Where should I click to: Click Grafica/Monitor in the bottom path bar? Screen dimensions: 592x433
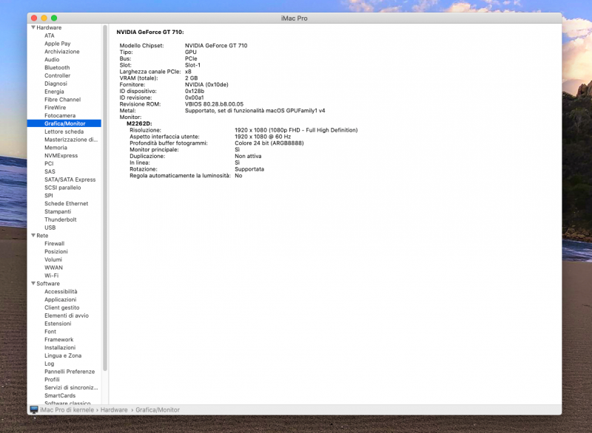coord(158,409)
